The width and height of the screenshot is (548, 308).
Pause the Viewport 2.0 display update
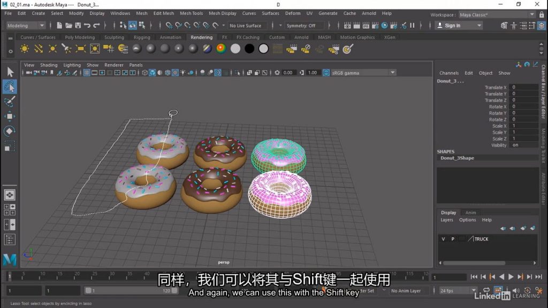[x=412, y=26]
